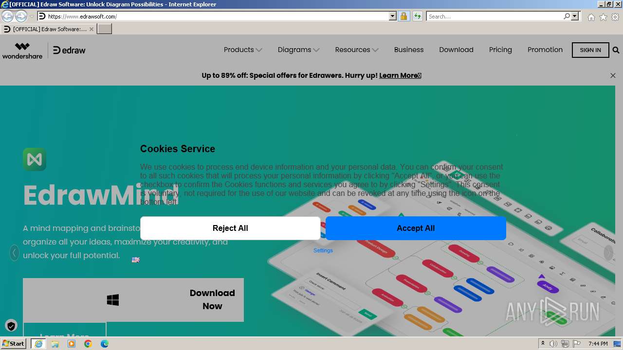Dismiss the promo banner with the X
This screenshot has height=350, width=623.
613,75
